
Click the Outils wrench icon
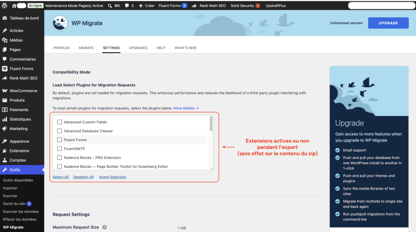coord(5,170)
